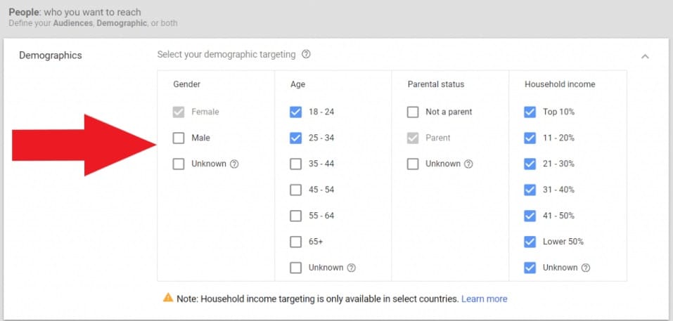
Task: Toggle the Female gender checkbox
Action: (179, 112)
